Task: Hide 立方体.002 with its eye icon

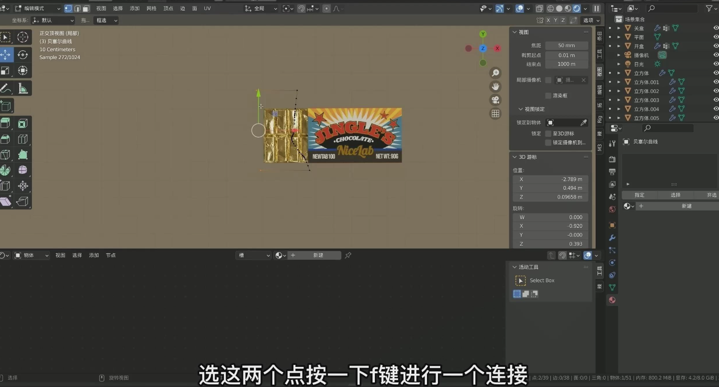Action: click(715, 91)
